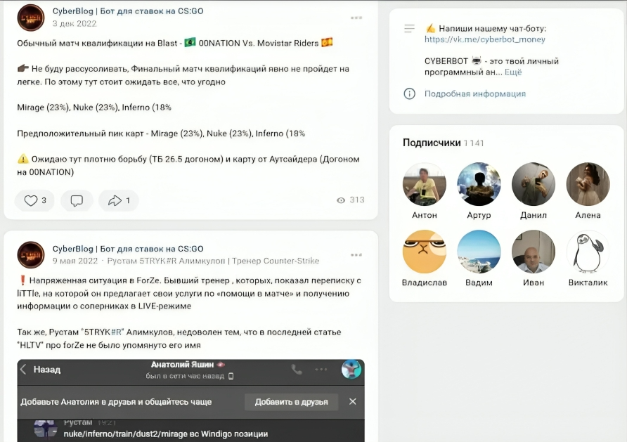The width and height of the screenshot is (627, 442).
Task: Expand "Ещё" to read the full CYBERBOT description
Action: pyautogui.click(x=512, y=72)
